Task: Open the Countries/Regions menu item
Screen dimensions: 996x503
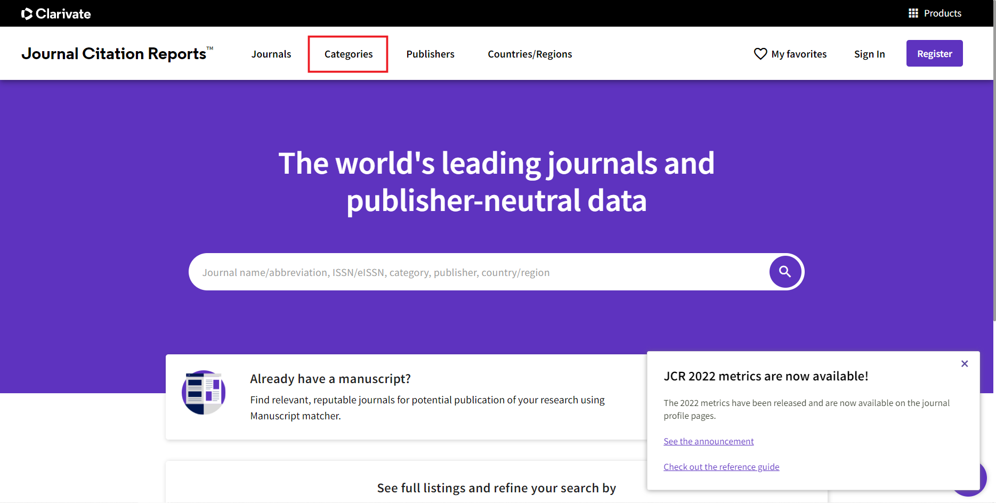Action: pos(530,54)
